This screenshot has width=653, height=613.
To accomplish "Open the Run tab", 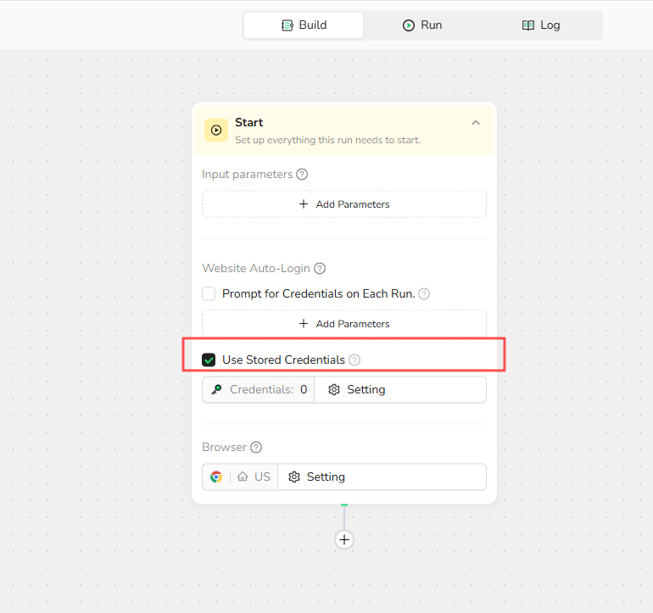I will 422,25.
